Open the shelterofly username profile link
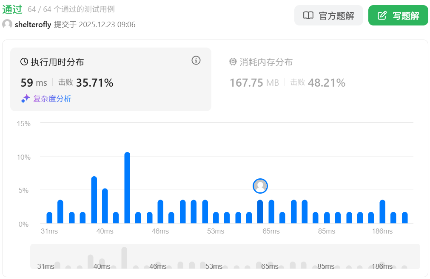The image size is (430, 279). click(33, 25)
